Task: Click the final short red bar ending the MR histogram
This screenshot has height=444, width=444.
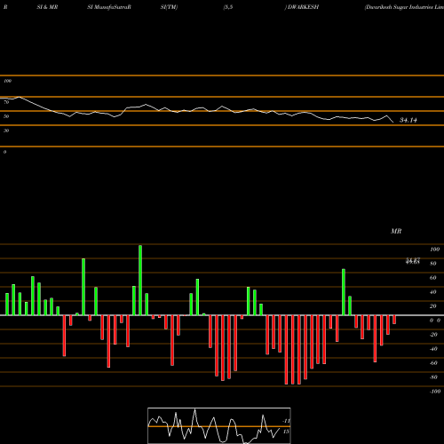Action: pyautogui.click(x=394, y=320)
